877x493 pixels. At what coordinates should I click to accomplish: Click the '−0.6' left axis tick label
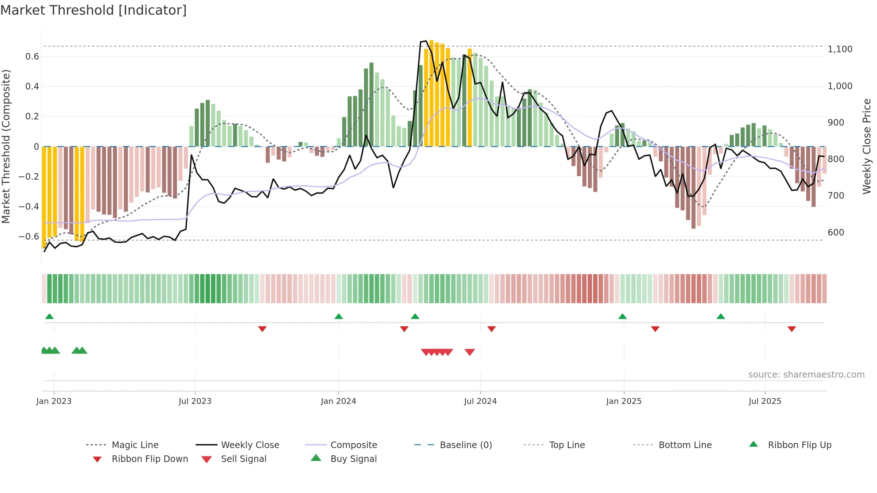29,237
